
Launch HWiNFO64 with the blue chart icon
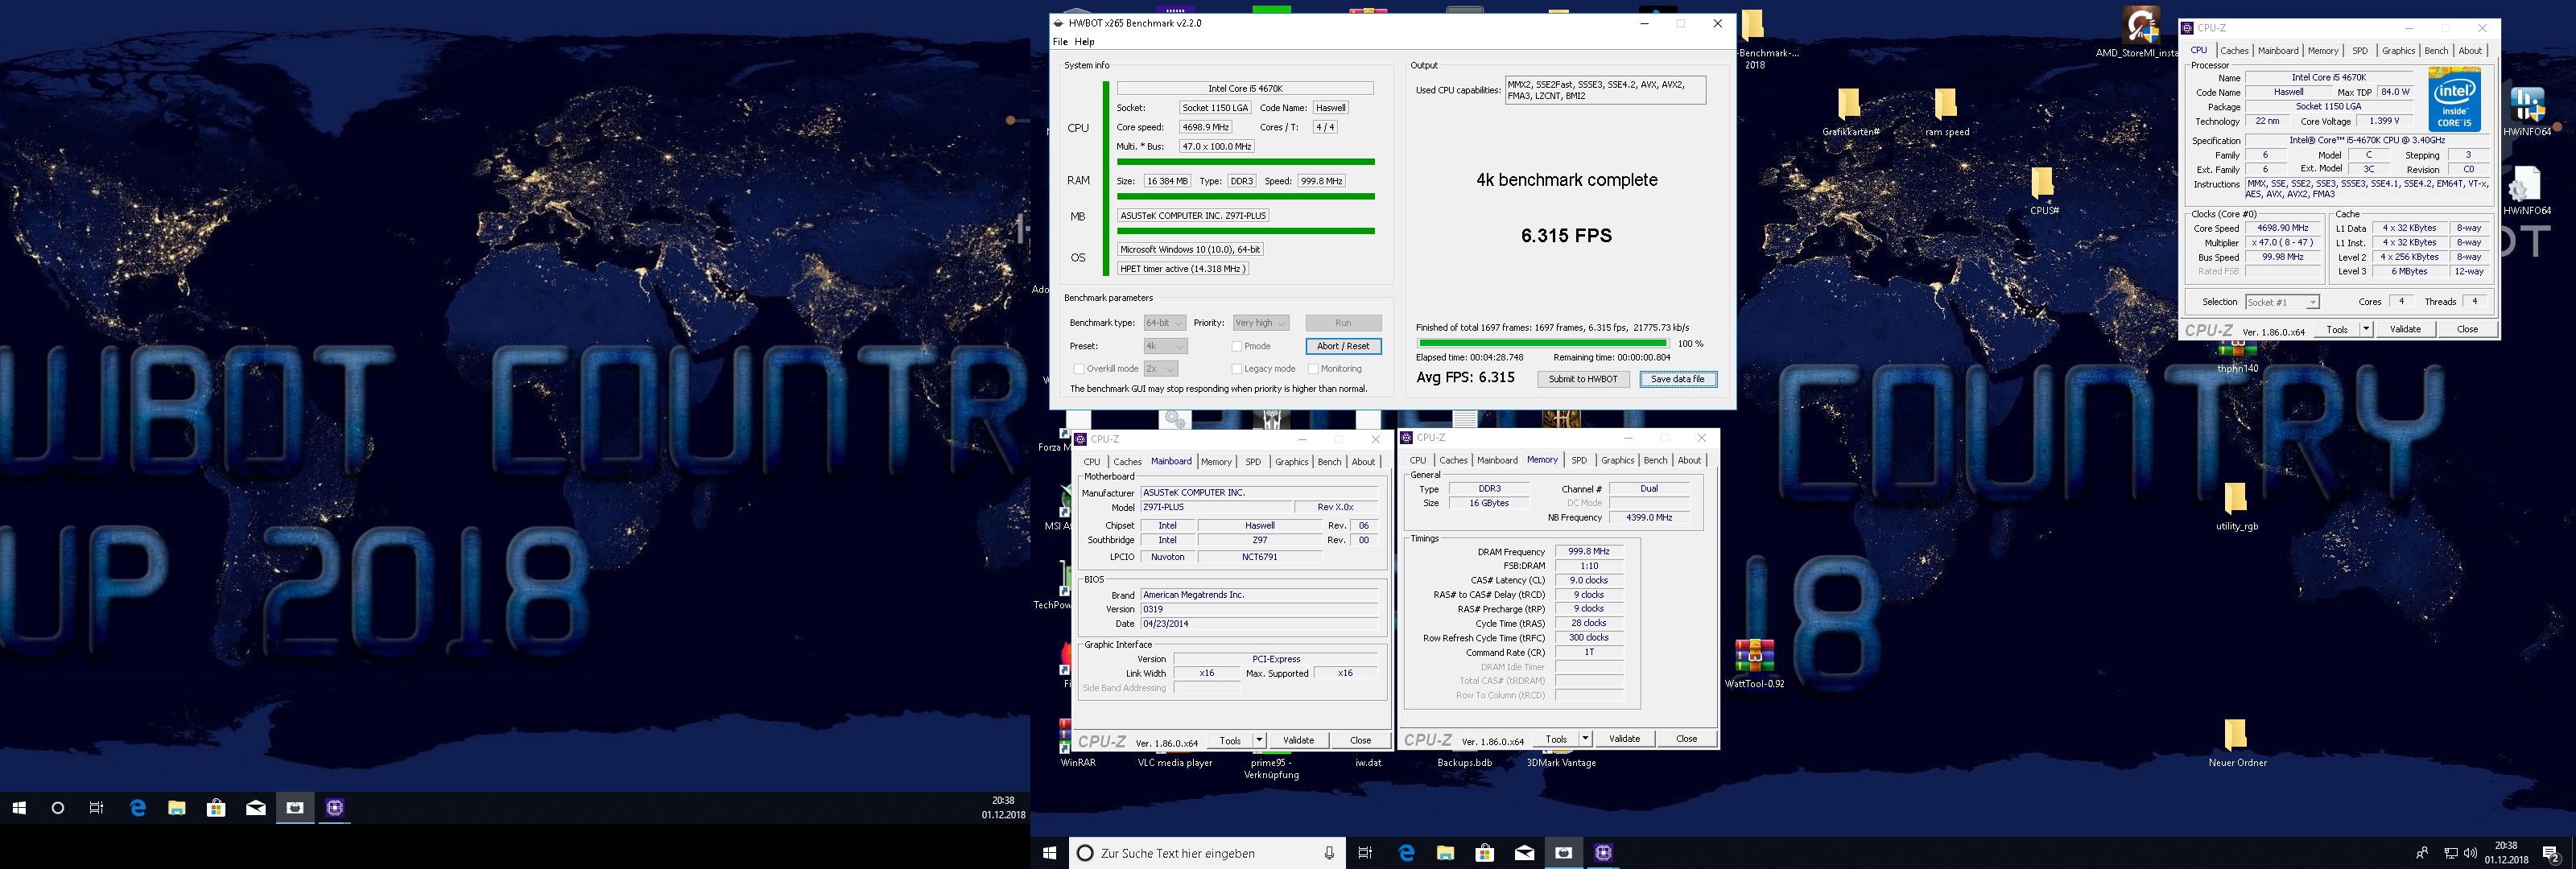click(x=2526, y=104)
